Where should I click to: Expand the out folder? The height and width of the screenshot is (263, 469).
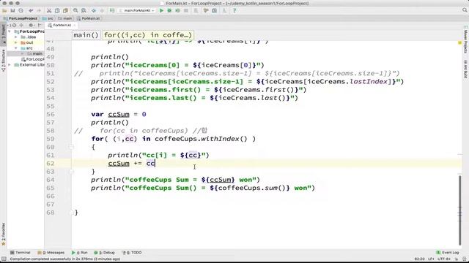pos(16,42)
